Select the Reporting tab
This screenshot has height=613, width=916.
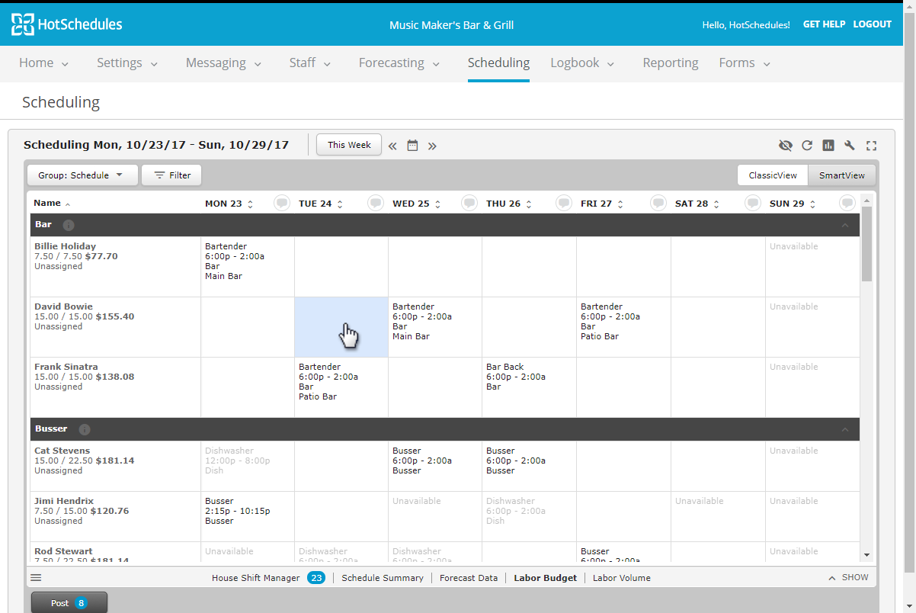coord(671,63)
